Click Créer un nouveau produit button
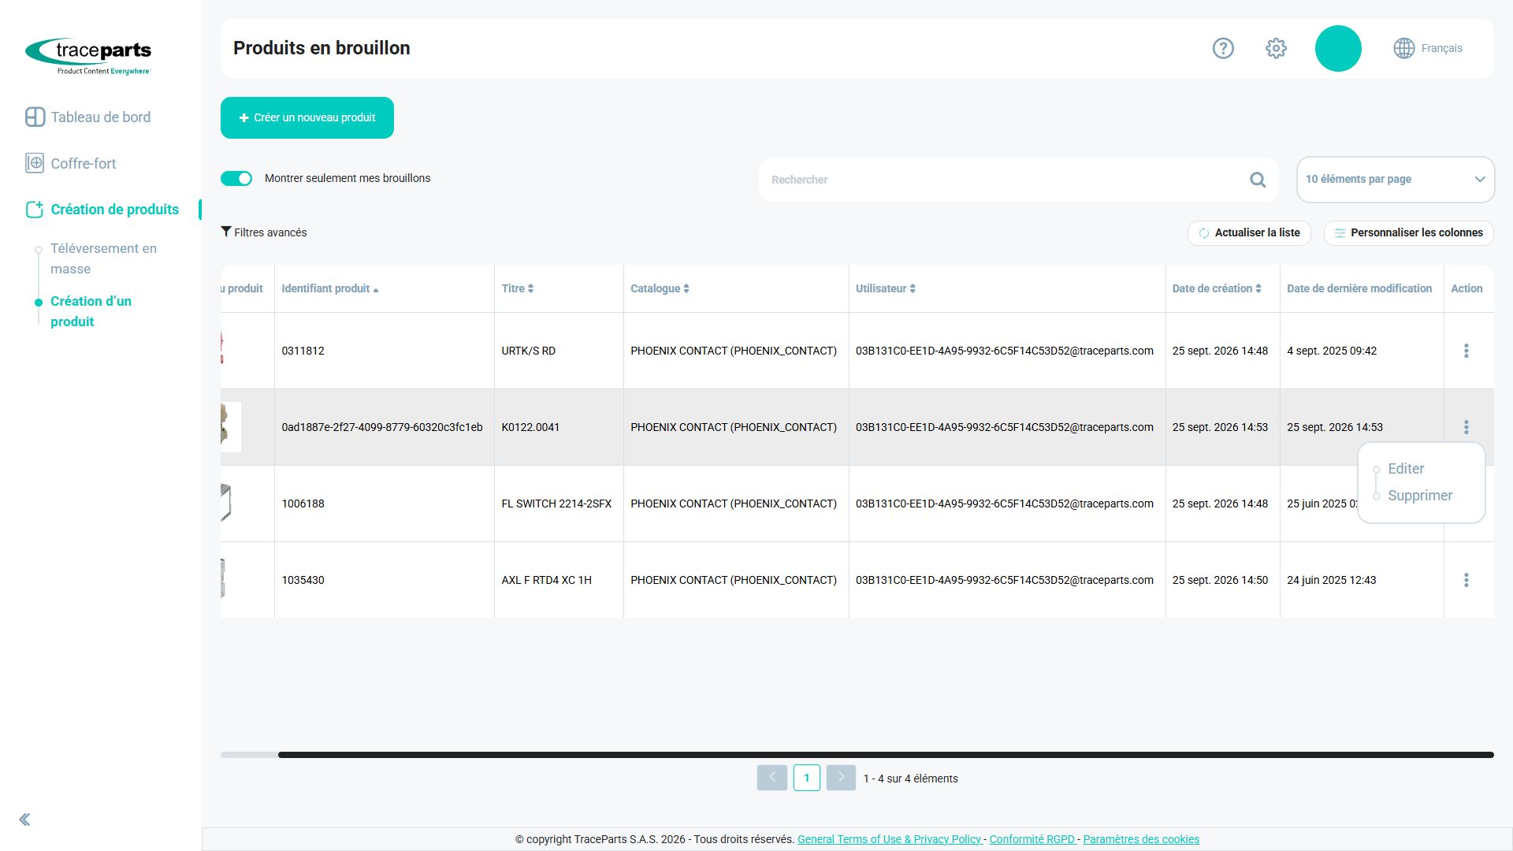The width and height of the screenshot is (1513, 851). [x=307, y=117]
